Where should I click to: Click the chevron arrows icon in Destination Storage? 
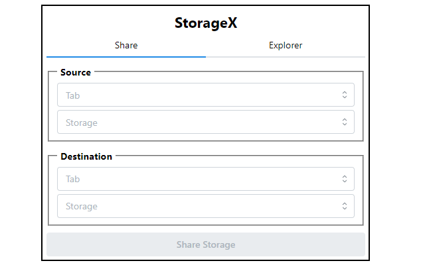point(345,206)
